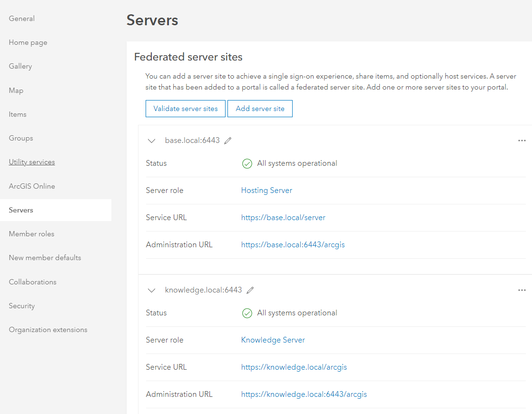Viewport: 532px width, 414px height.
Task: Open the base.local Service URL
Action: [x=283, y=217]
